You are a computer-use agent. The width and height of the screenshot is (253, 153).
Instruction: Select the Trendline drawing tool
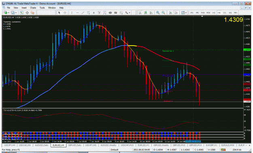(83, 13)
